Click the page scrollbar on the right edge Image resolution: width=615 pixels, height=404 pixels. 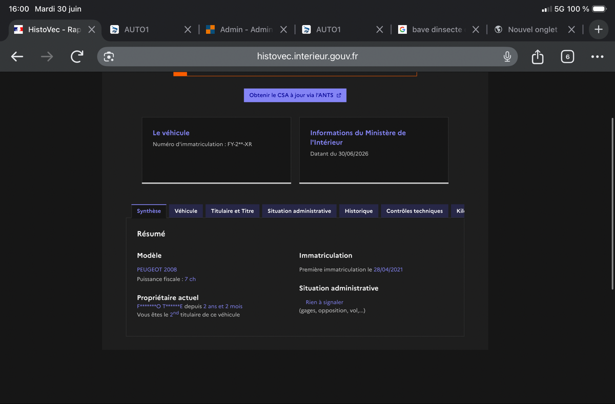pyautogui.click(x=612, y=204)
